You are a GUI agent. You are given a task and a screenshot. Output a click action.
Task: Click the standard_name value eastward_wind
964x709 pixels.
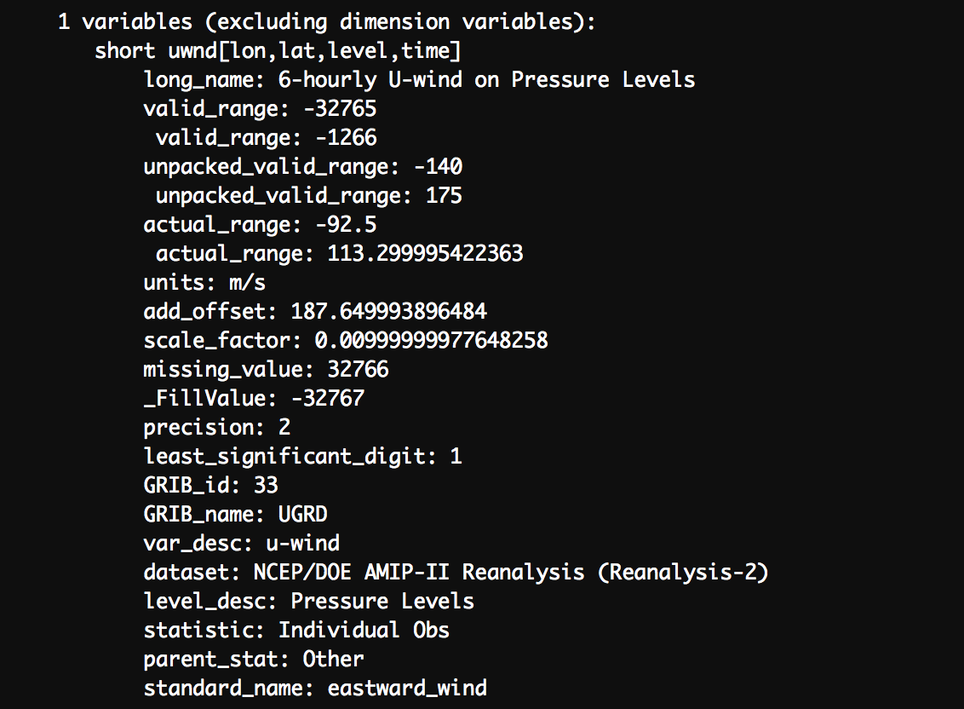click(407, 689)
